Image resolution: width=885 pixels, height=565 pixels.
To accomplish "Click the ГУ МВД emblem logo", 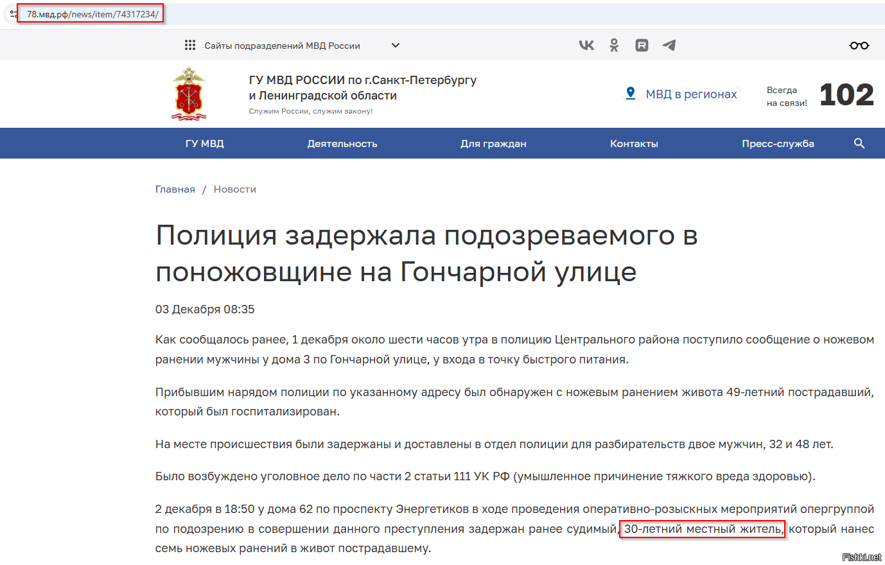I will pos(189,94).
